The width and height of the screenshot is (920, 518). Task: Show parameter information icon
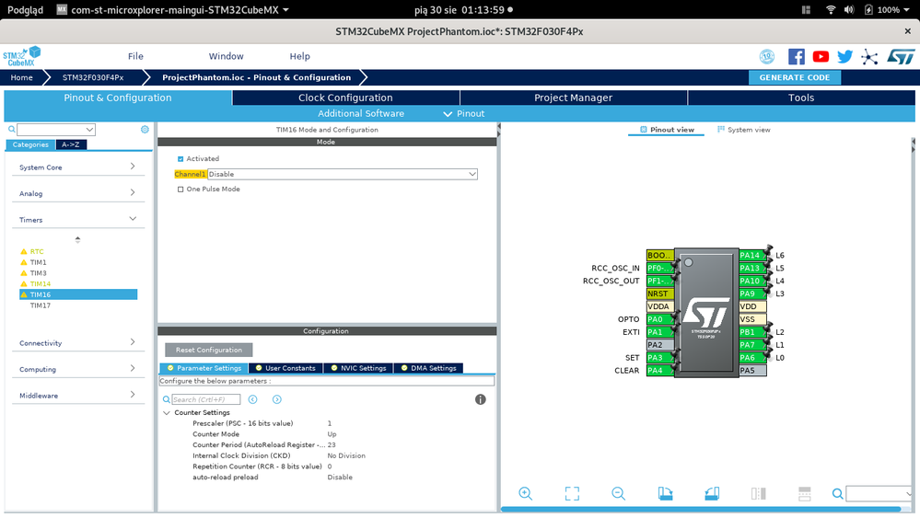(480, 399)
